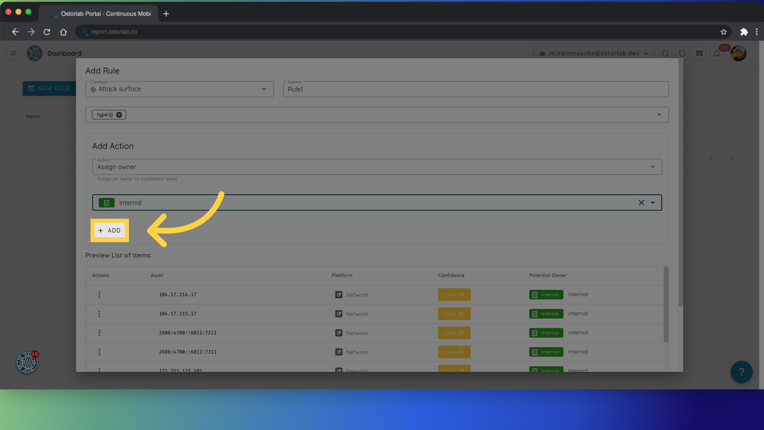Image resolution: width=764 pixels, height=430 pixels.
Task: Clear the internal owner selection
Action: click(641, 203)
